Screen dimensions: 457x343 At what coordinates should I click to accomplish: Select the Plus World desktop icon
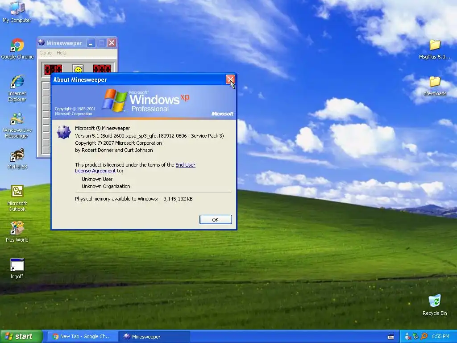tap(17, 232)
